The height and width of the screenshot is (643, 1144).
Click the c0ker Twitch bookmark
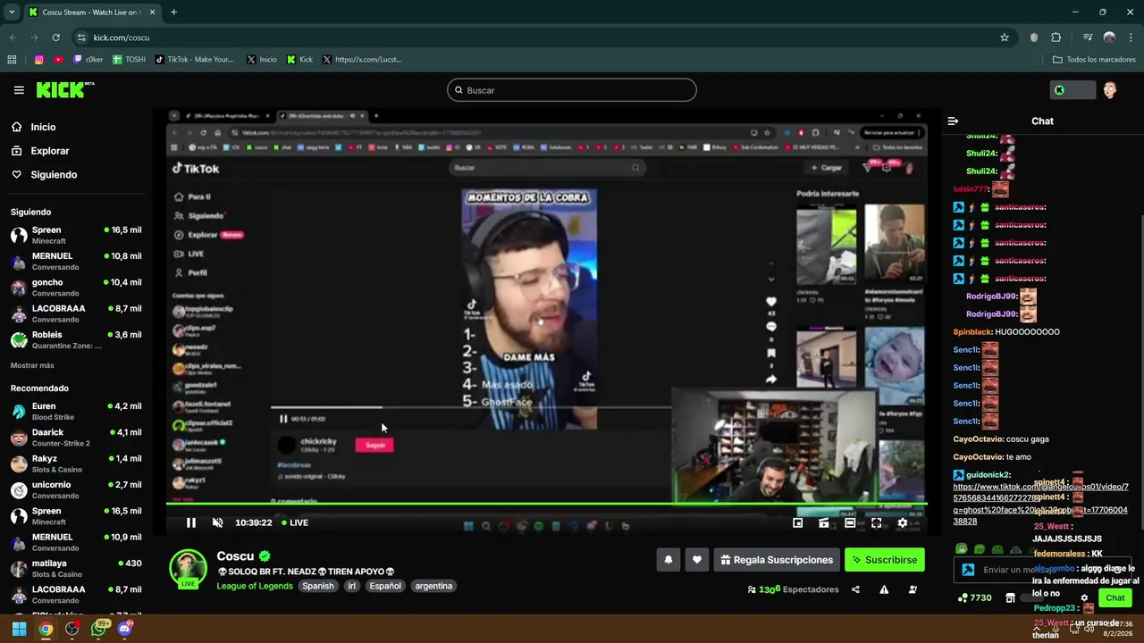pos(89,60)
